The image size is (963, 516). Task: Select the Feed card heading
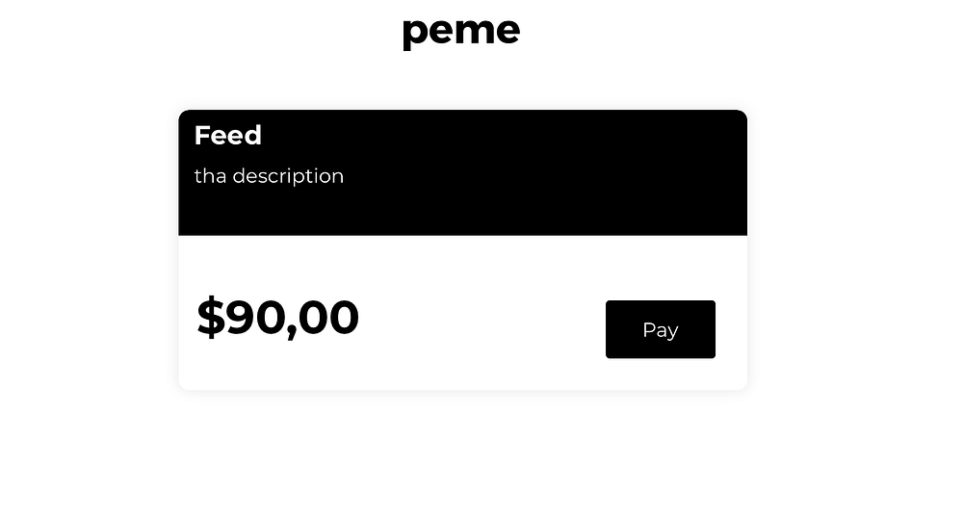(x=227, y=136)
